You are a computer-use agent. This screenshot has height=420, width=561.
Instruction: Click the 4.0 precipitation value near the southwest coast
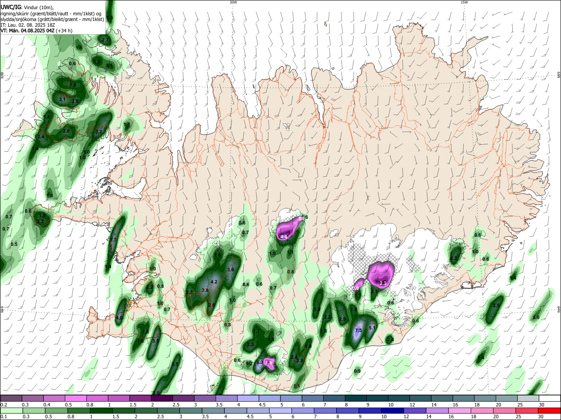(119, 318)
